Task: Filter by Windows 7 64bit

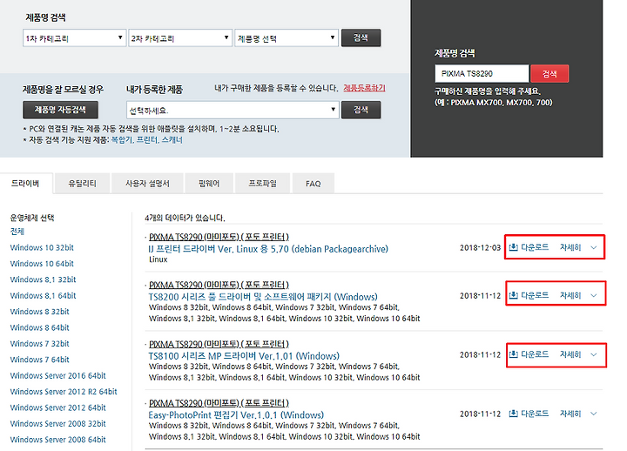Action: pyautogui.click(x=39, y=360)
